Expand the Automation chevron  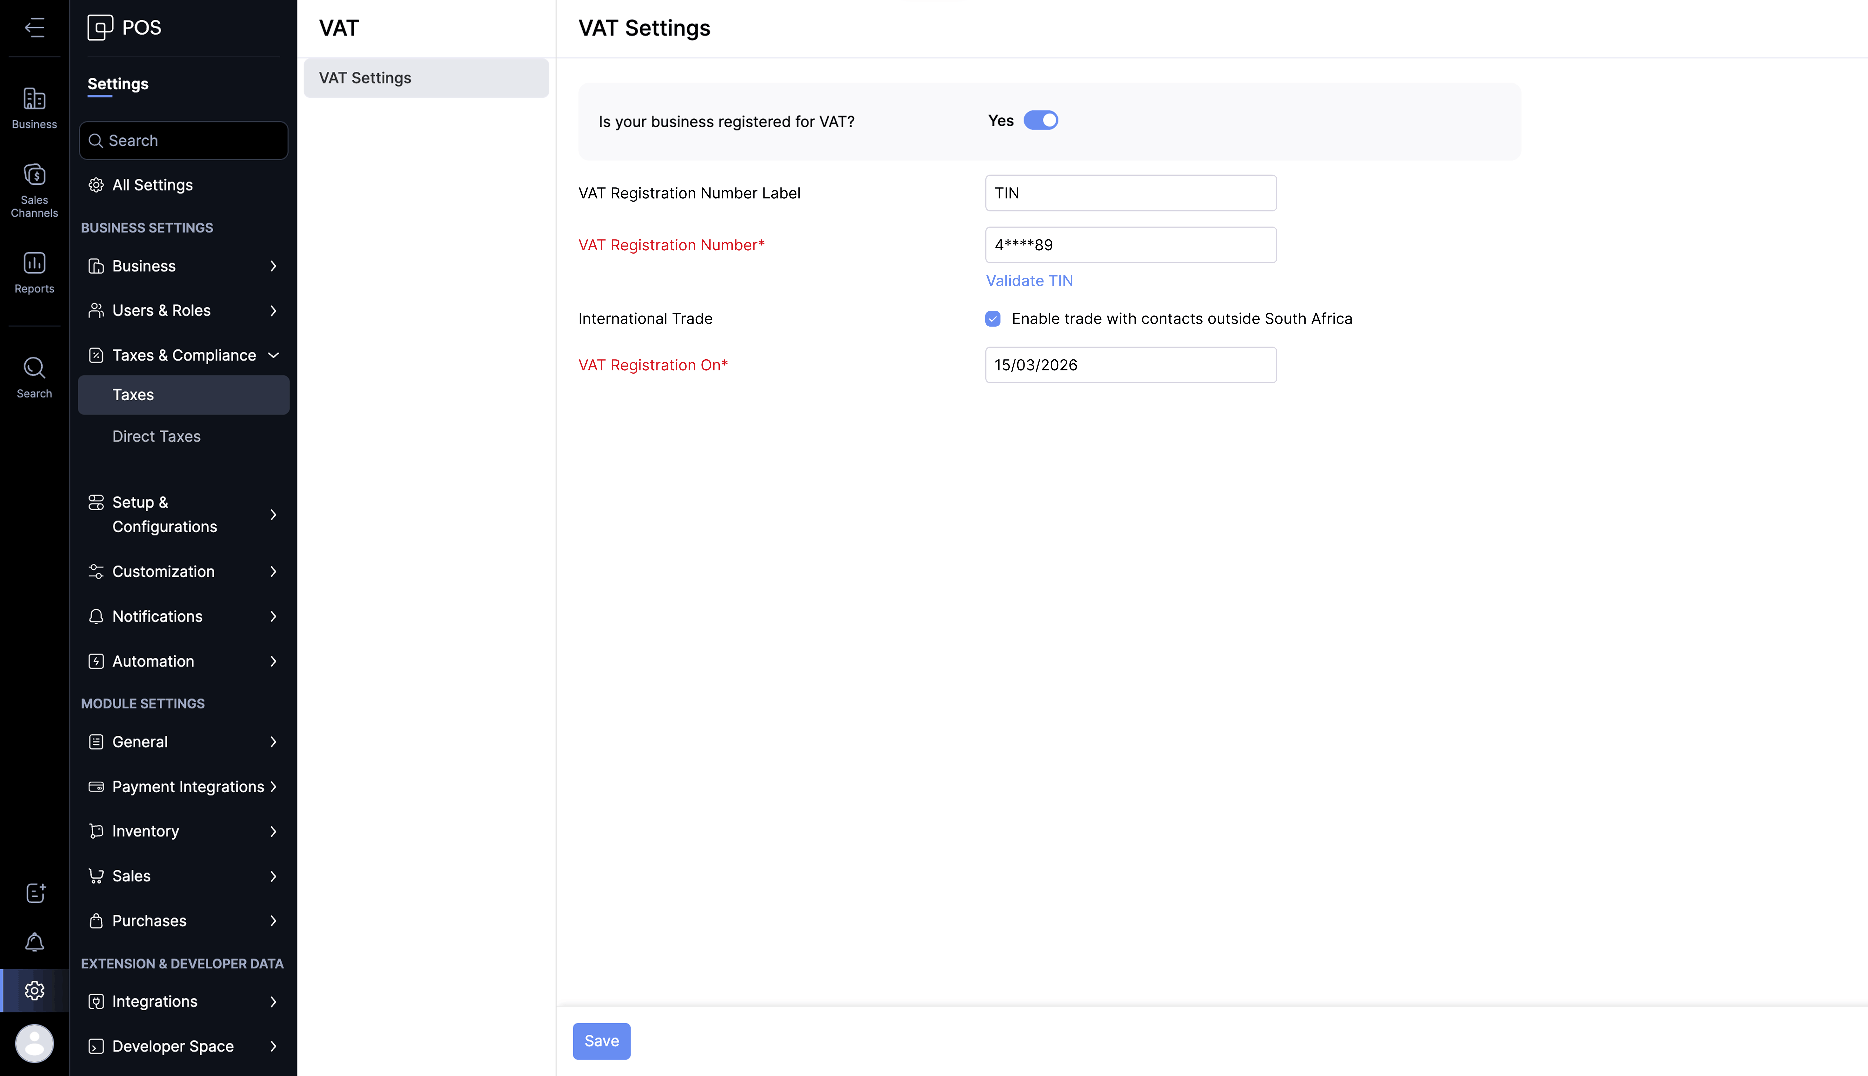(273, 661)
